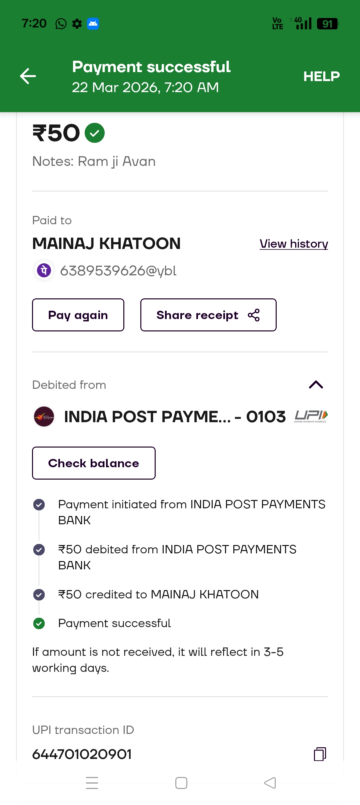Open Android recent apps menu button
This screenshot has width=360, height=805.
(x=92, y=783)
